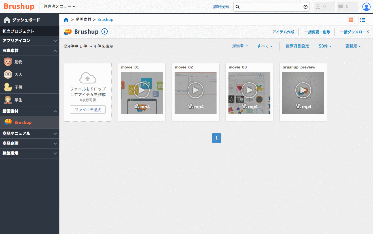Switch to grid thumbnail view icon

tap(351, 20)
